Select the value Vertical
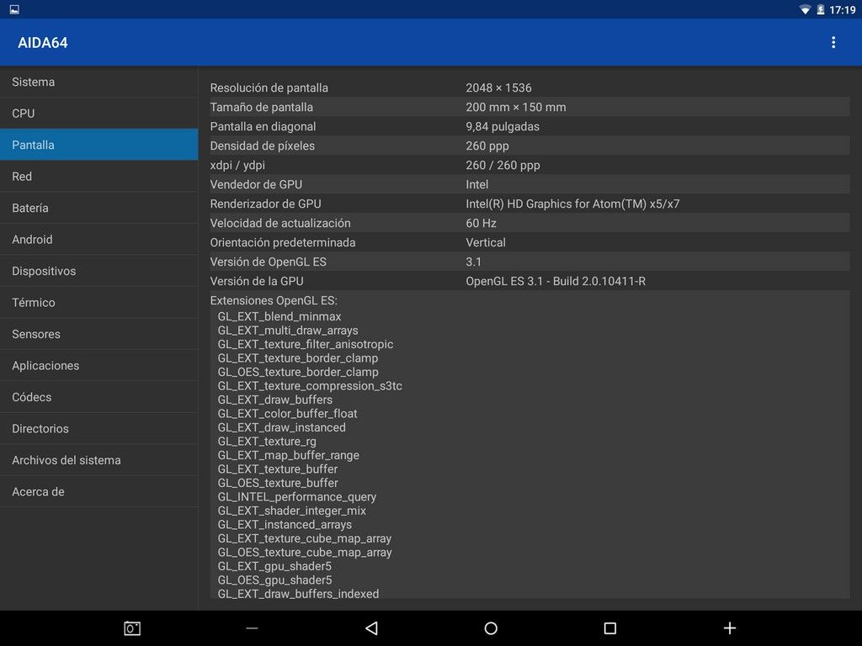 click(x=486, y=242)
